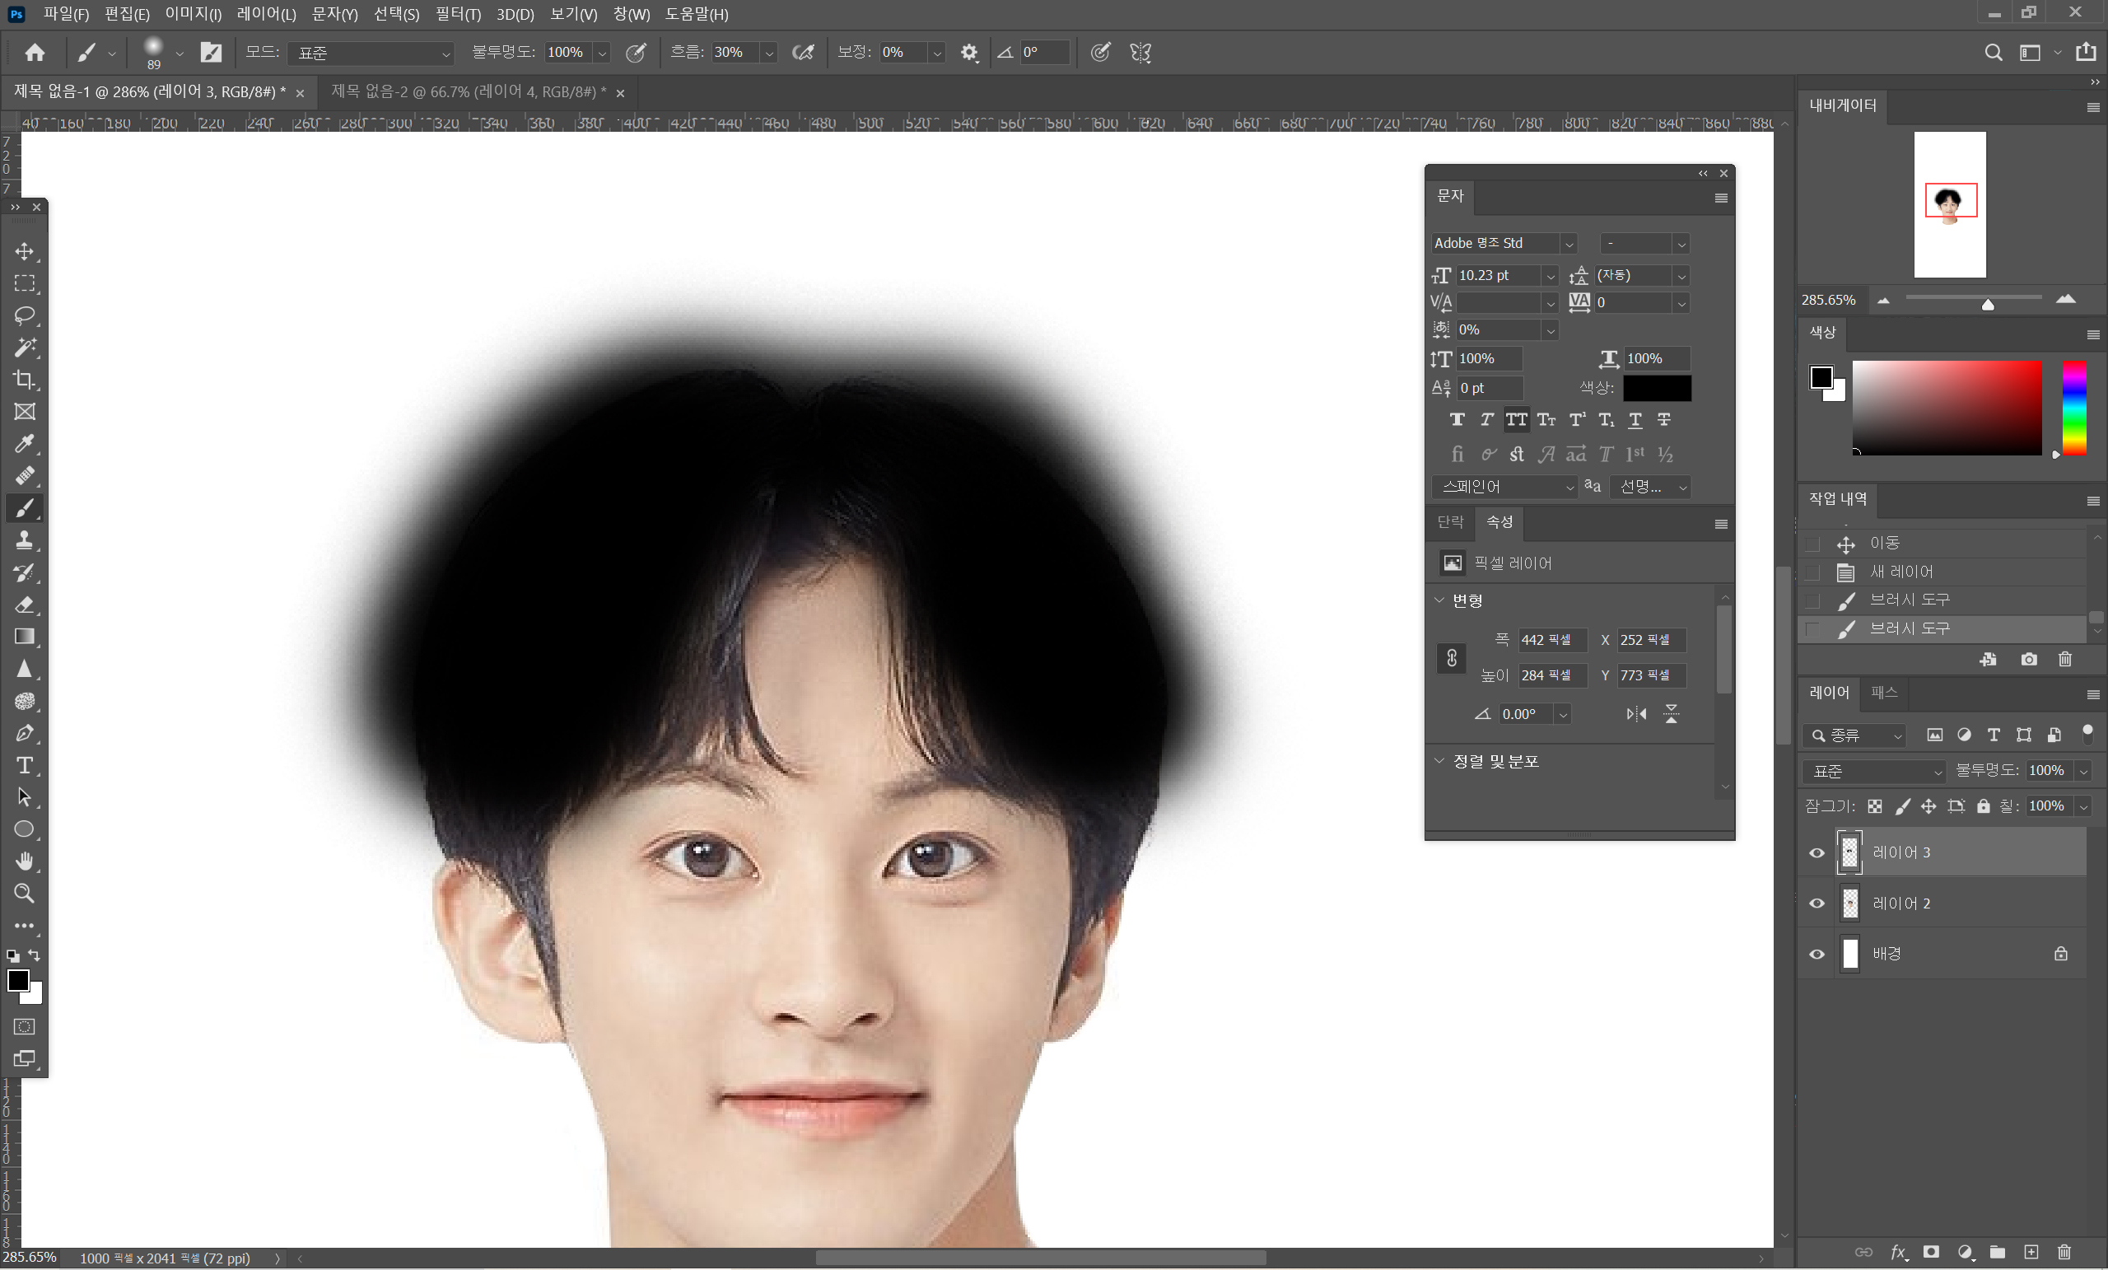2108x1270 pixels.
Task: Toggle visibility of 배경 layer
Action: pyautogui.click(x=1817, y=955)
